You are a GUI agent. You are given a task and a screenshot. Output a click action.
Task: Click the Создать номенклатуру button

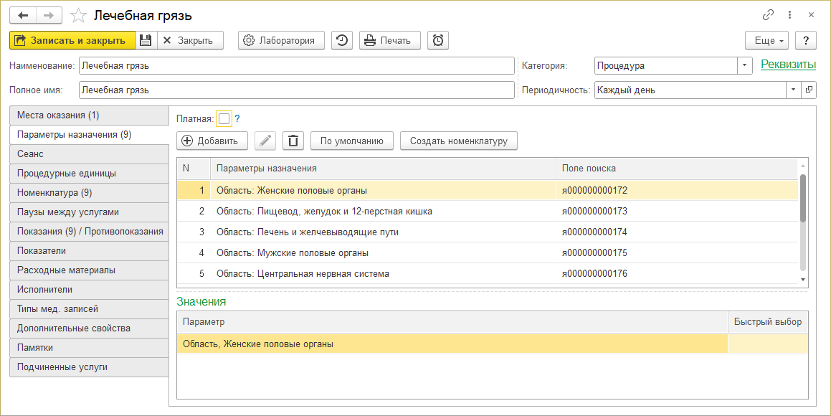click(458, 141)
